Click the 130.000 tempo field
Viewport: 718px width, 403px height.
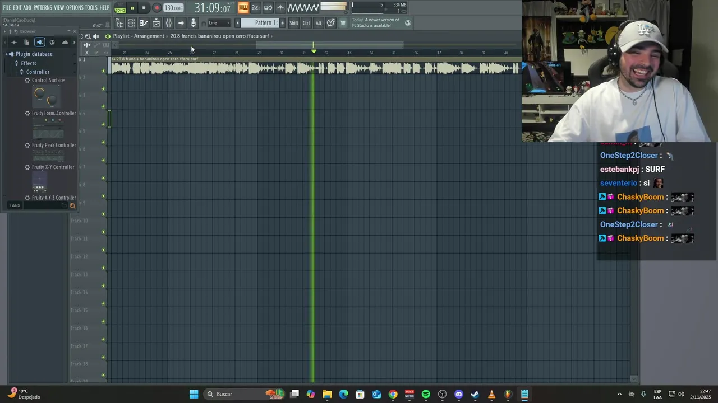tap(173, 8)
